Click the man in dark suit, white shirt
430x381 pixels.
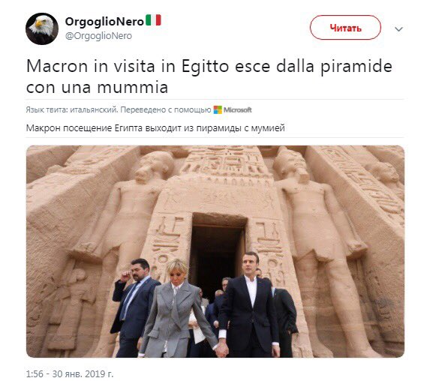[250, 304]
